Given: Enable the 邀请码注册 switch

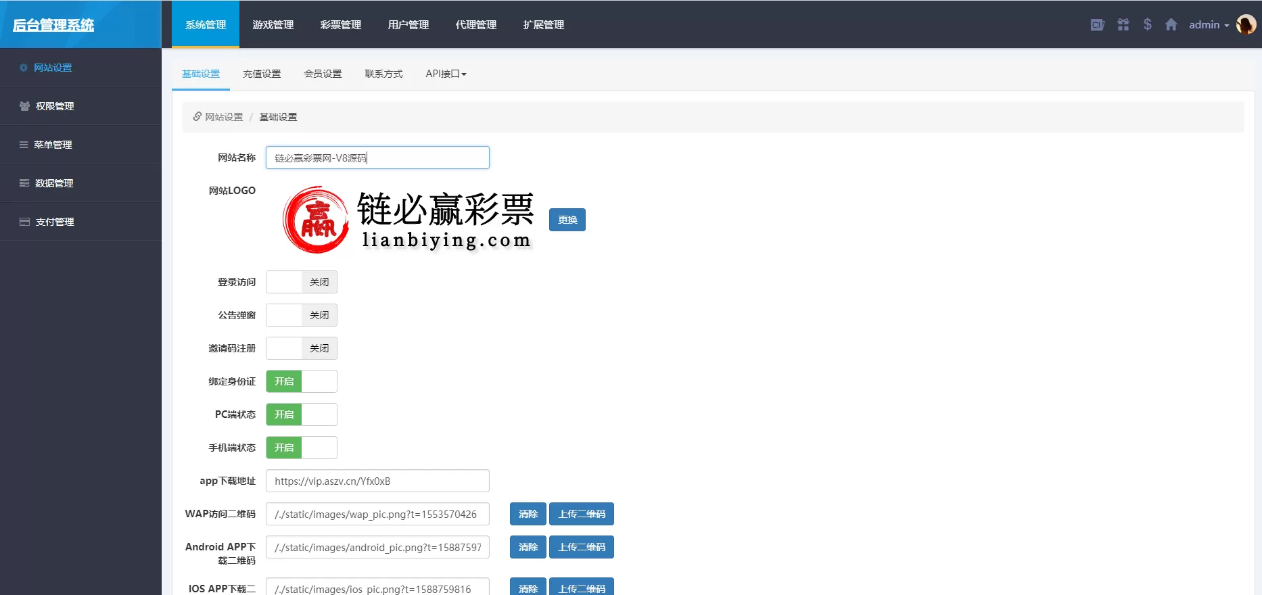Looking at the screenshot, I should coord(302,348).
